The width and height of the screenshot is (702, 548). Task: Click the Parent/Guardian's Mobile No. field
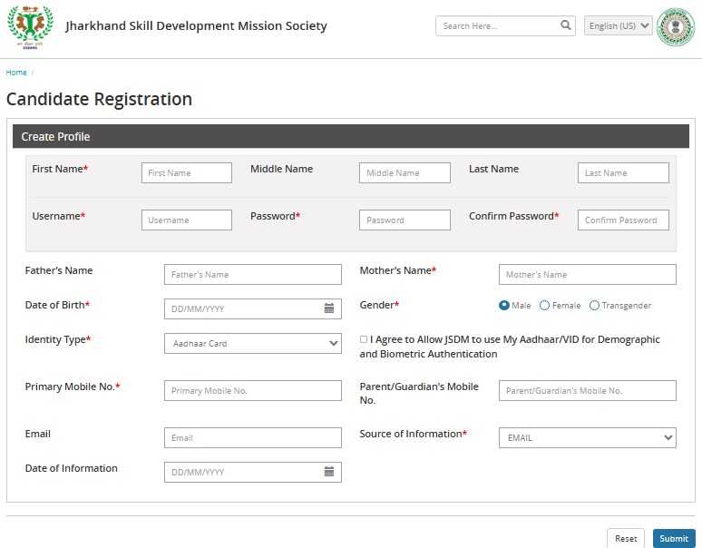[588, 390]
